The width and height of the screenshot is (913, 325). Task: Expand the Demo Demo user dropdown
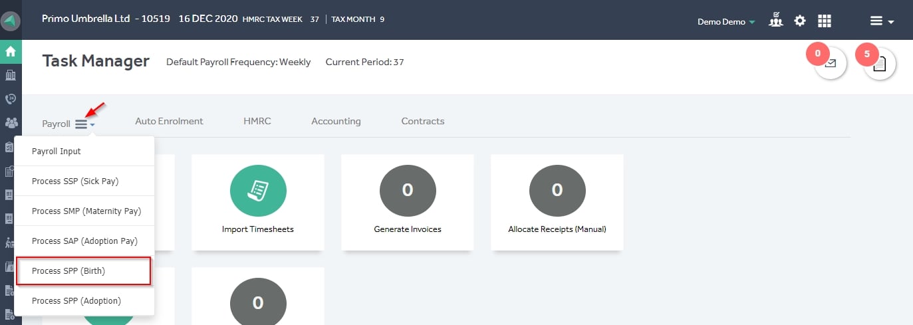pyautogui.click(x=726, y=21)
